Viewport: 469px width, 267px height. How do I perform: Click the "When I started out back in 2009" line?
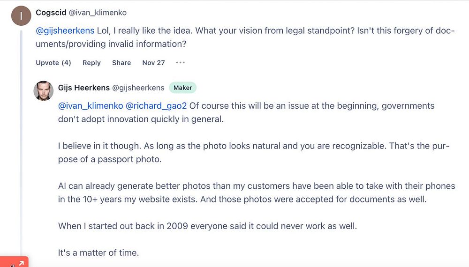(207, 226)
